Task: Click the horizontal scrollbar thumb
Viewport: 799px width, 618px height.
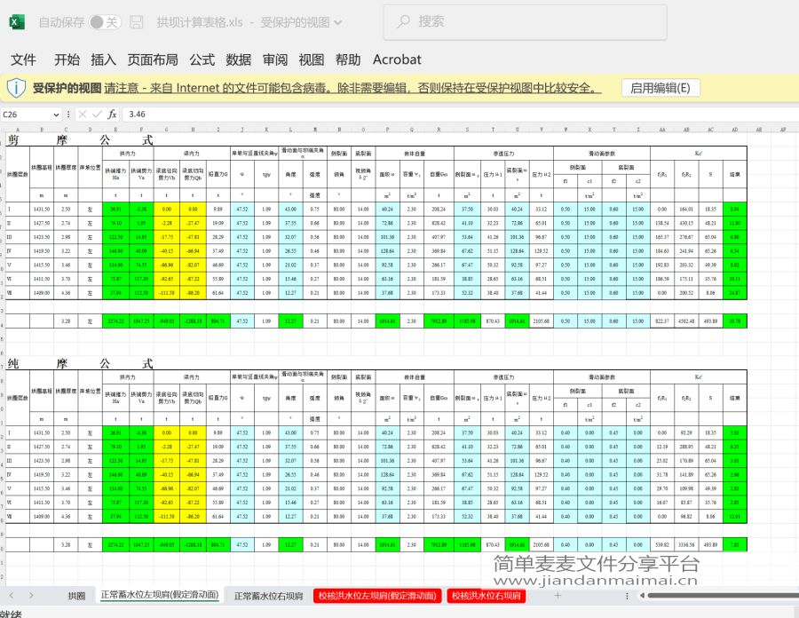Action: [723, 595]
